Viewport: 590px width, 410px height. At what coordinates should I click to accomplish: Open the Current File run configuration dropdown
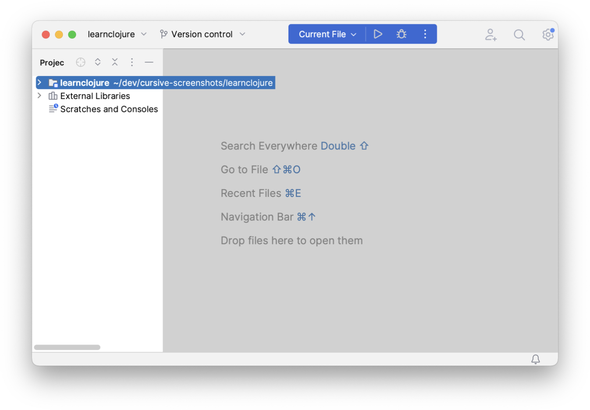(327, 34)
